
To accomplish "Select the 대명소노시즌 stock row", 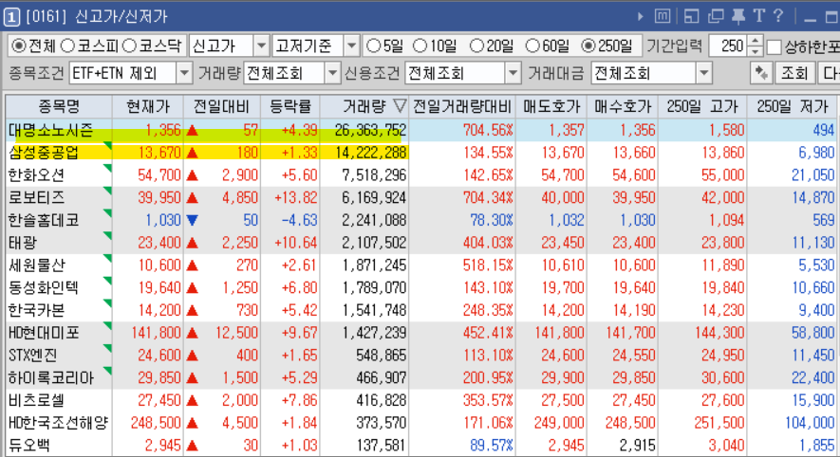I will pos(420,130).
